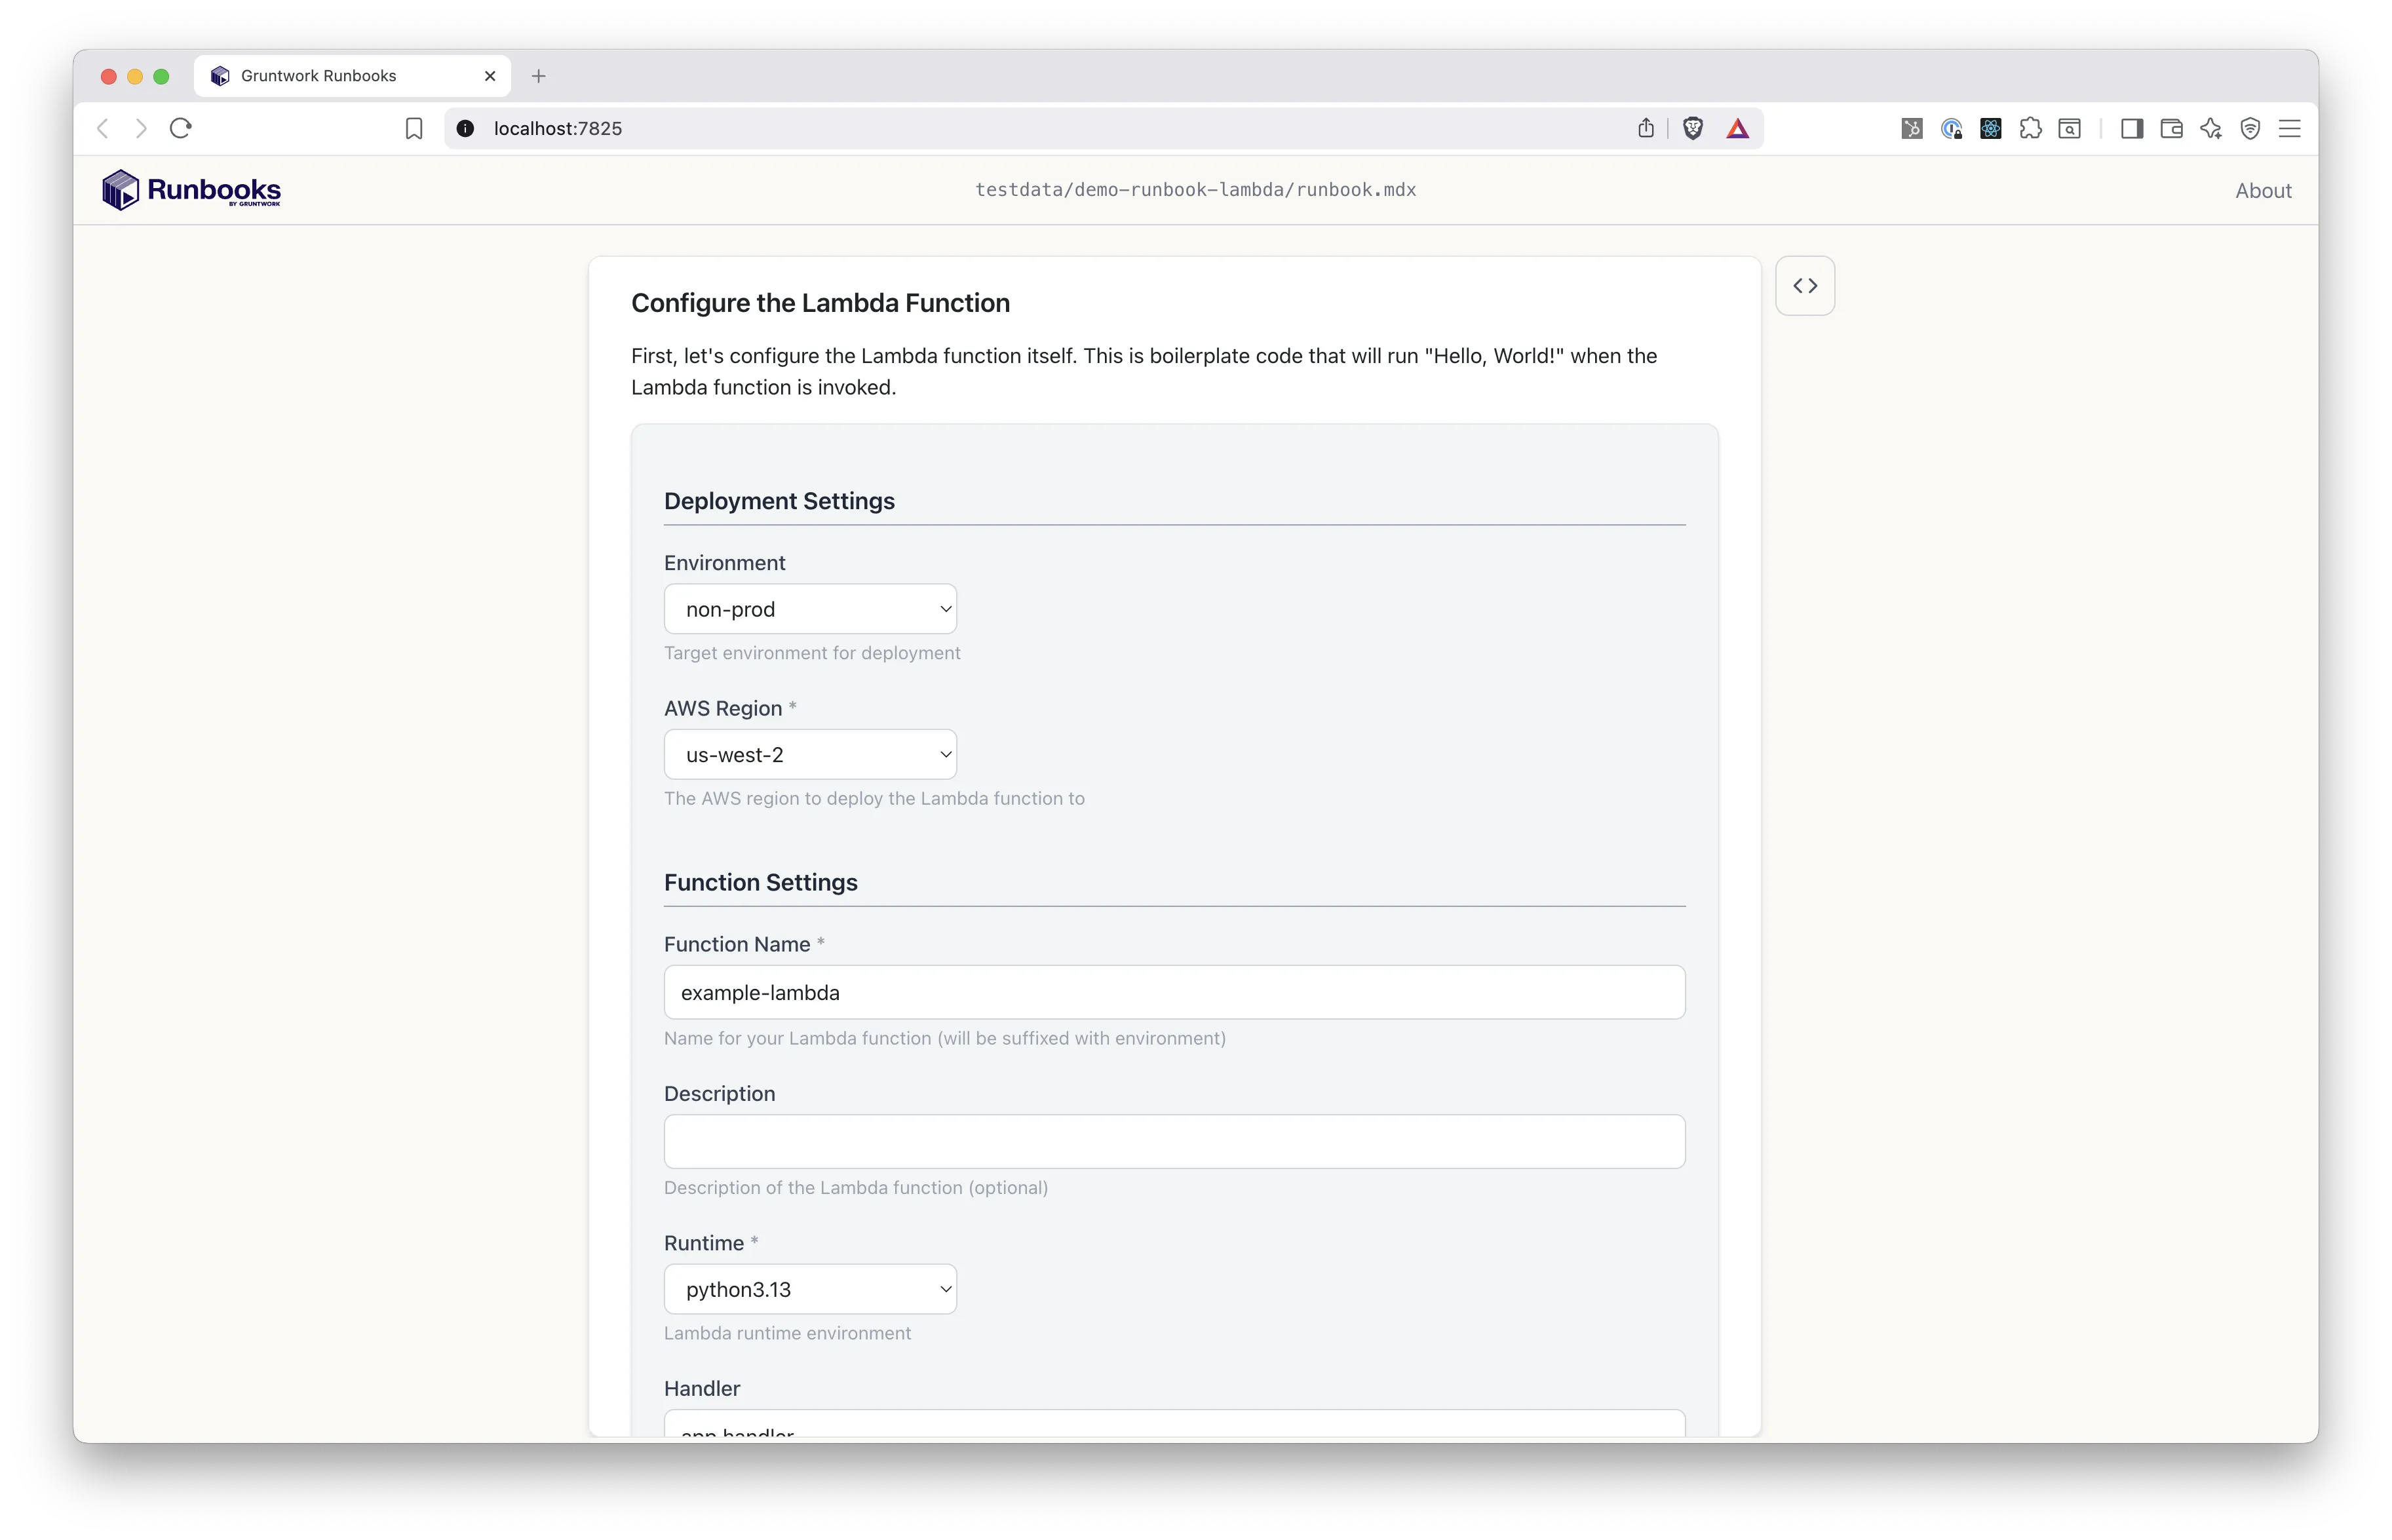The height and width of the screenshot is (1540, 2392).
Task: Click the Environment field label
Action: click(x=724, y=563)
